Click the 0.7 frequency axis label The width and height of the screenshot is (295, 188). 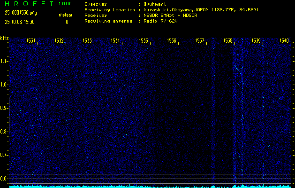tap(4, 155)
